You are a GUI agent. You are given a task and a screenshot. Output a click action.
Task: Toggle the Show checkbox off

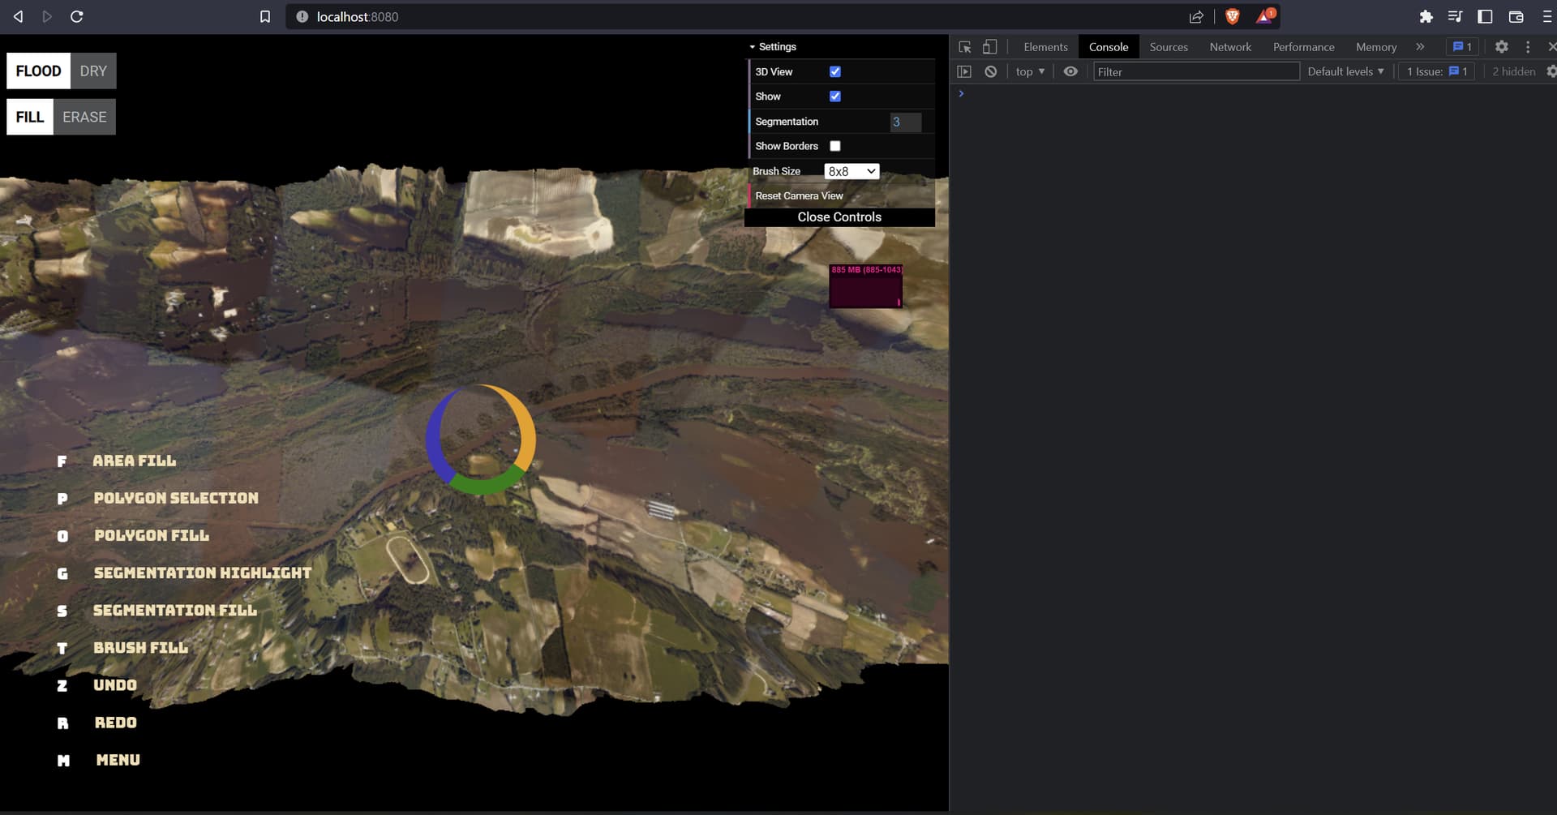(834, 97)
